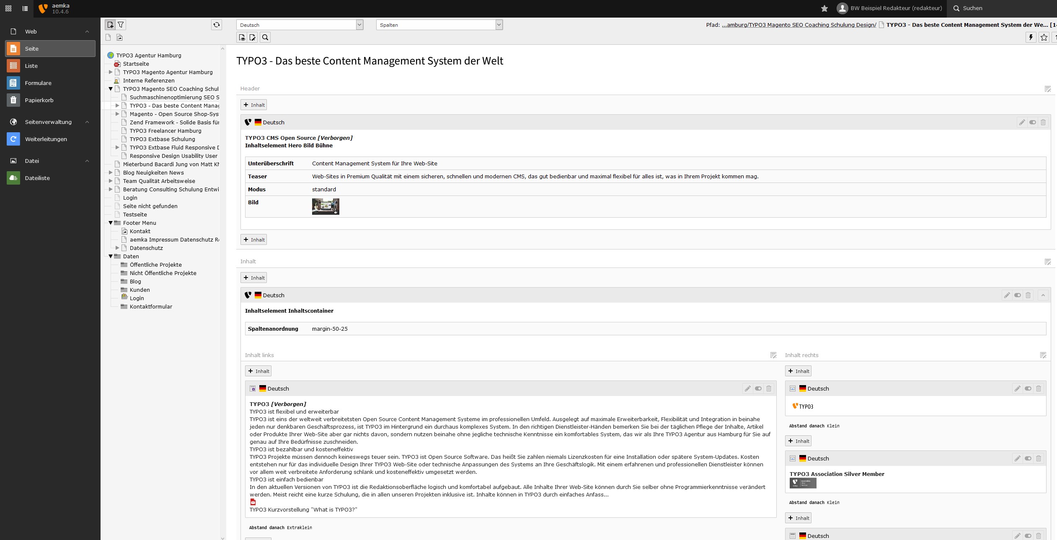Add Inhalt below Association Silver Member element
The image size is (1057, 540).
pos(799,518)
